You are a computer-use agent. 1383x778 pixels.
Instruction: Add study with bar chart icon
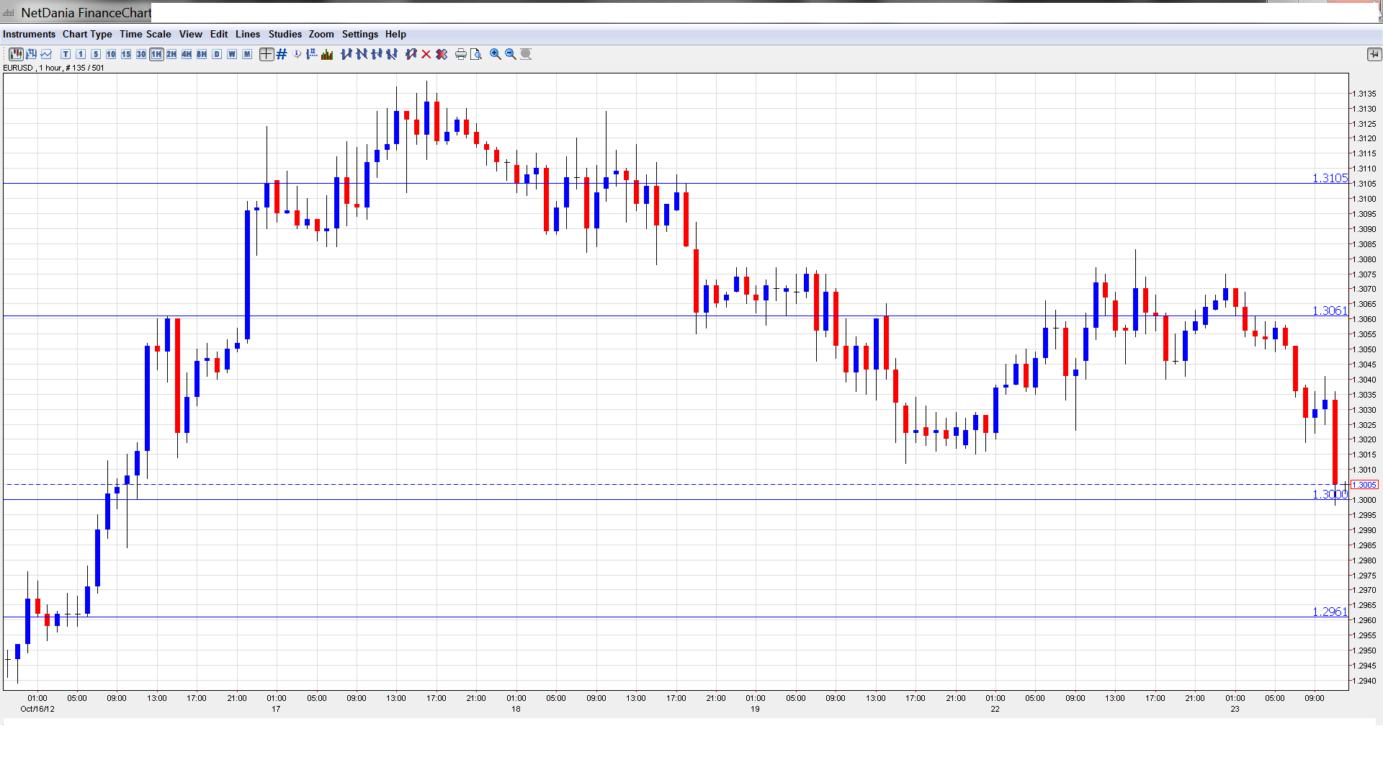tap(327, 54)
